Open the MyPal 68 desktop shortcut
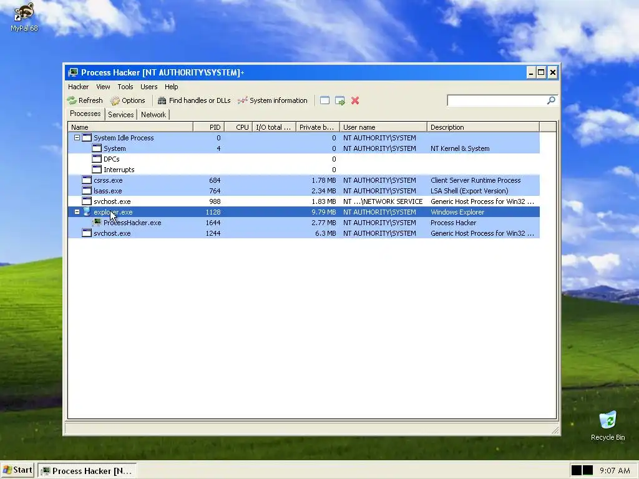 coord(24,17)
